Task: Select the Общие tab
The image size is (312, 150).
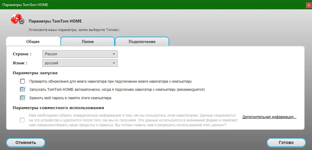Action: click(x=33, y=41)
